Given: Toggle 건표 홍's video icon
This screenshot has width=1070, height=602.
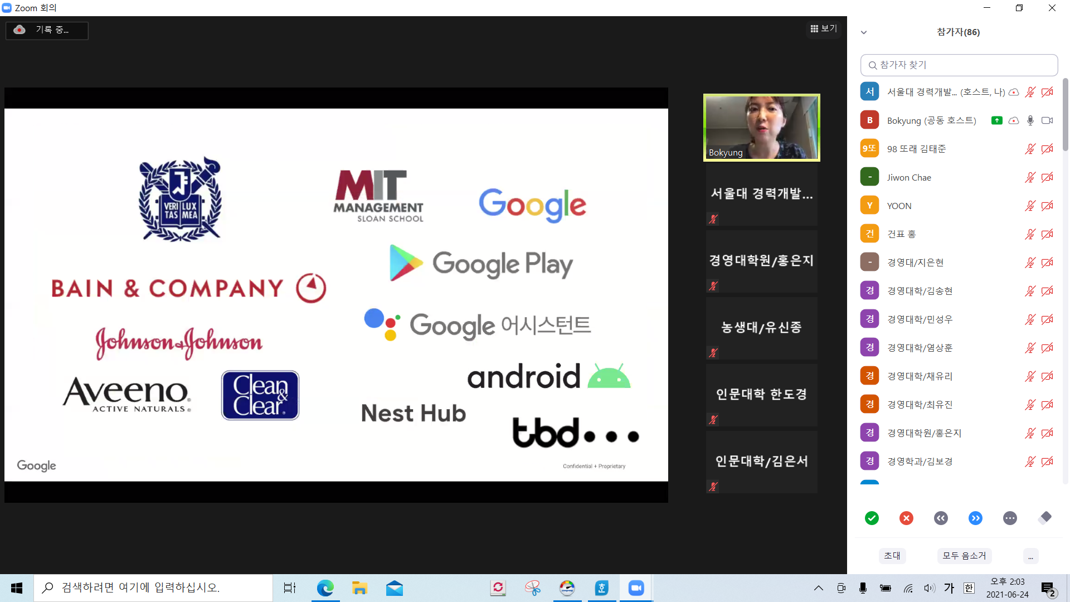Looking at the screenshot, I should point(1047,234).
